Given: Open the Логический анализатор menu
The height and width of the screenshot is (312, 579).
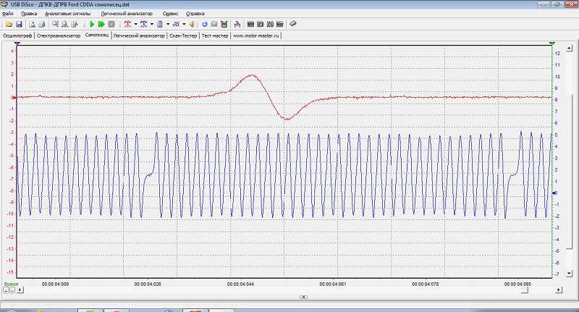Looking at the screenshot, I should tap(127, 14).
